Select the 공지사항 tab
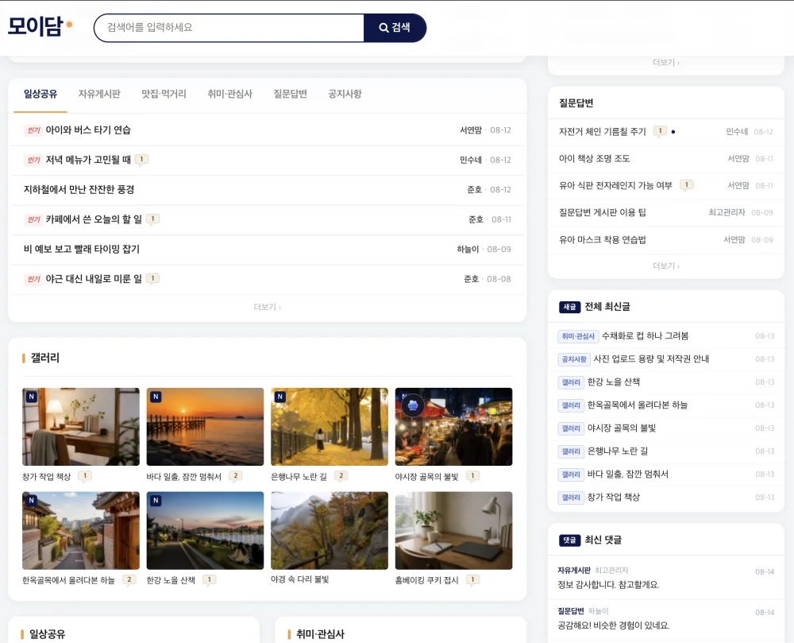The image size is (794, 643). (x=345, y=95)
